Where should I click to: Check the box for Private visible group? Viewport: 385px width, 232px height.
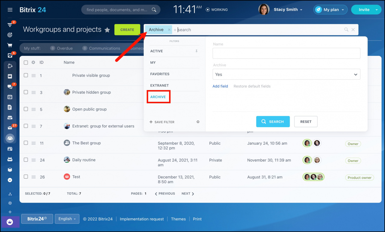click(26, 75)
